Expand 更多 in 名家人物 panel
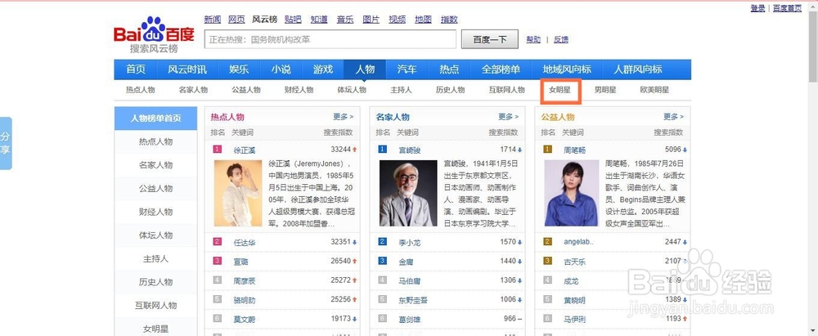This screenshot has width=818, height=336. [508, 117]
